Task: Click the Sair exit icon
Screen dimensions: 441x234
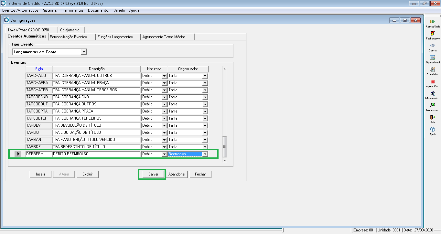Action: click(433, 117)
